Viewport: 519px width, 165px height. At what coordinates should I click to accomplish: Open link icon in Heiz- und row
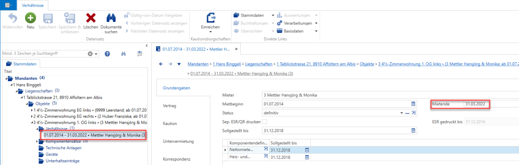[265, 156]
